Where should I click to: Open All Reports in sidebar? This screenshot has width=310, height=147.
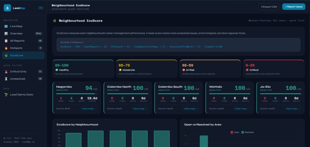23,41
